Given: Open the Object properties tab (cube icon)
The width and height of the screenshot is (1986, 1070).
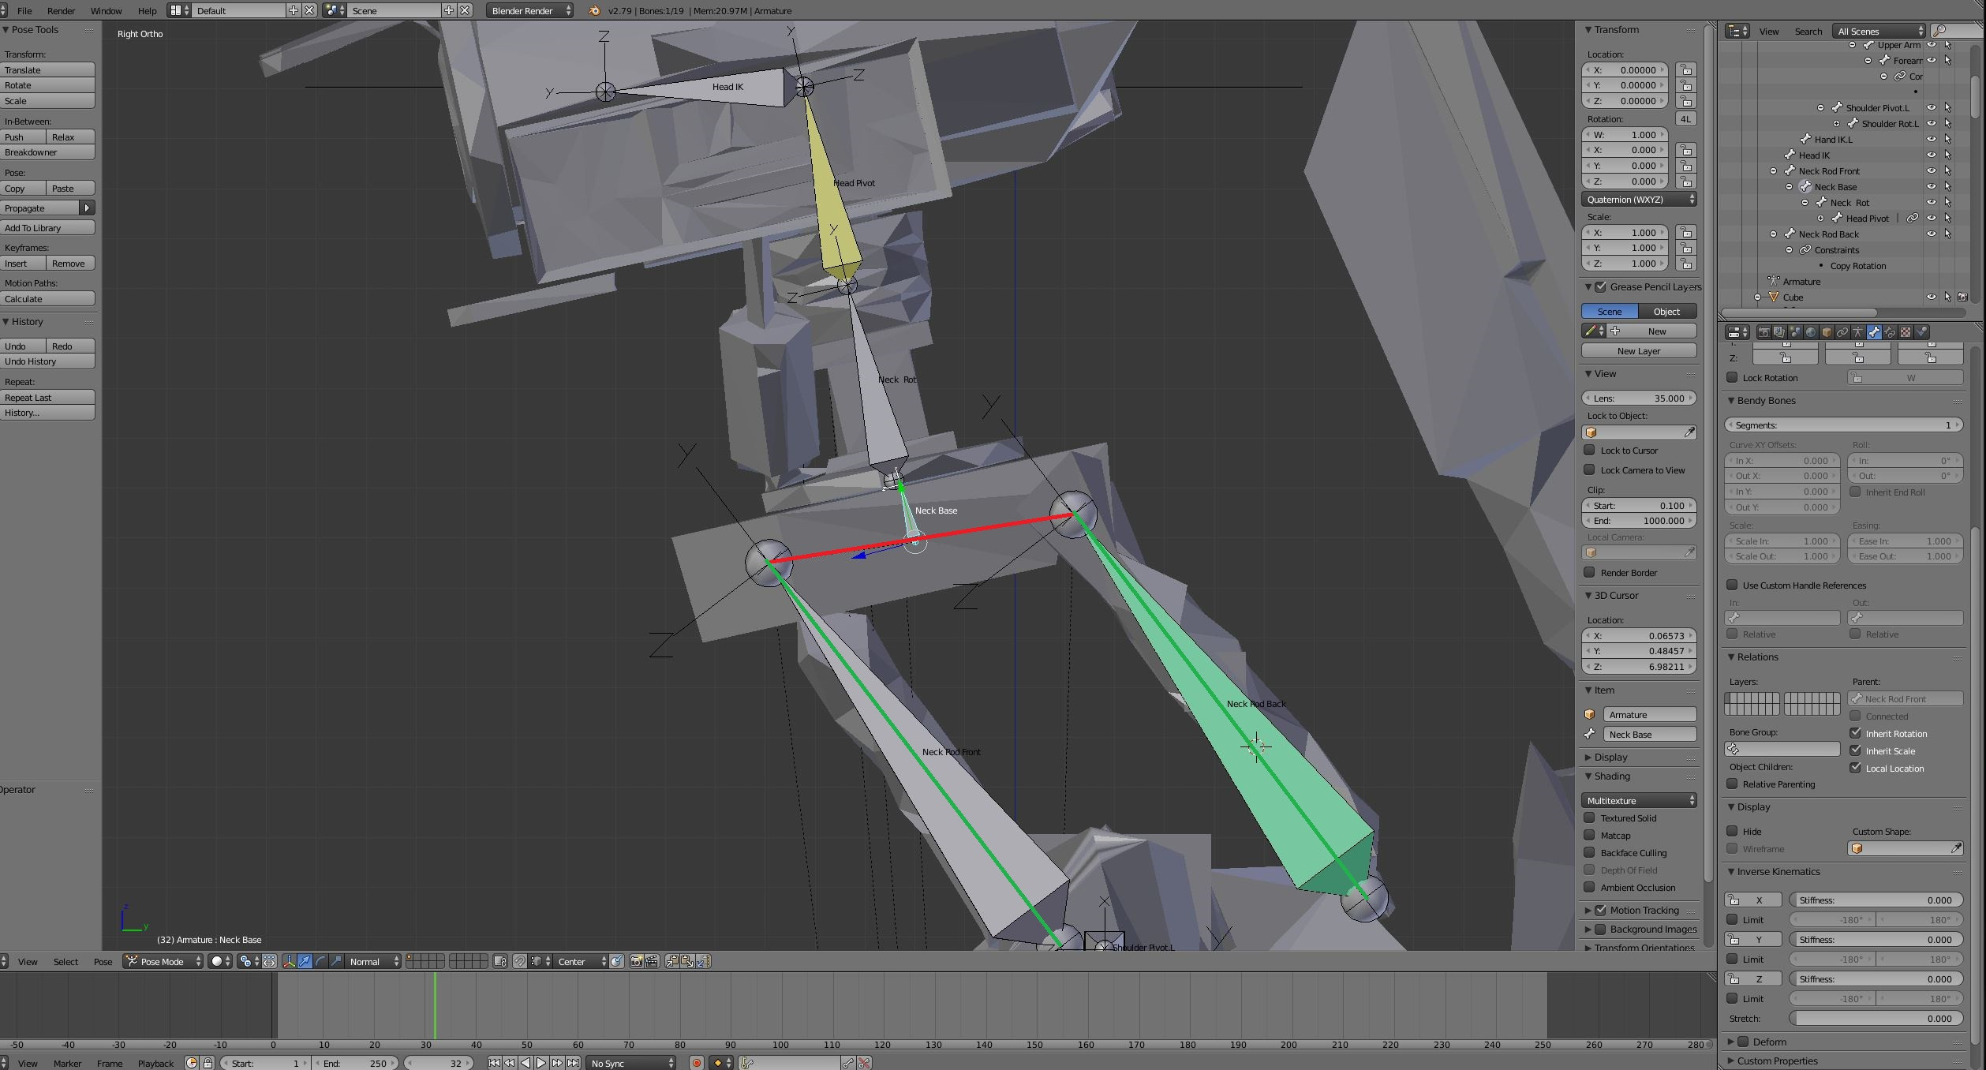Looking at the screenshot, I should coord(1827,332).
